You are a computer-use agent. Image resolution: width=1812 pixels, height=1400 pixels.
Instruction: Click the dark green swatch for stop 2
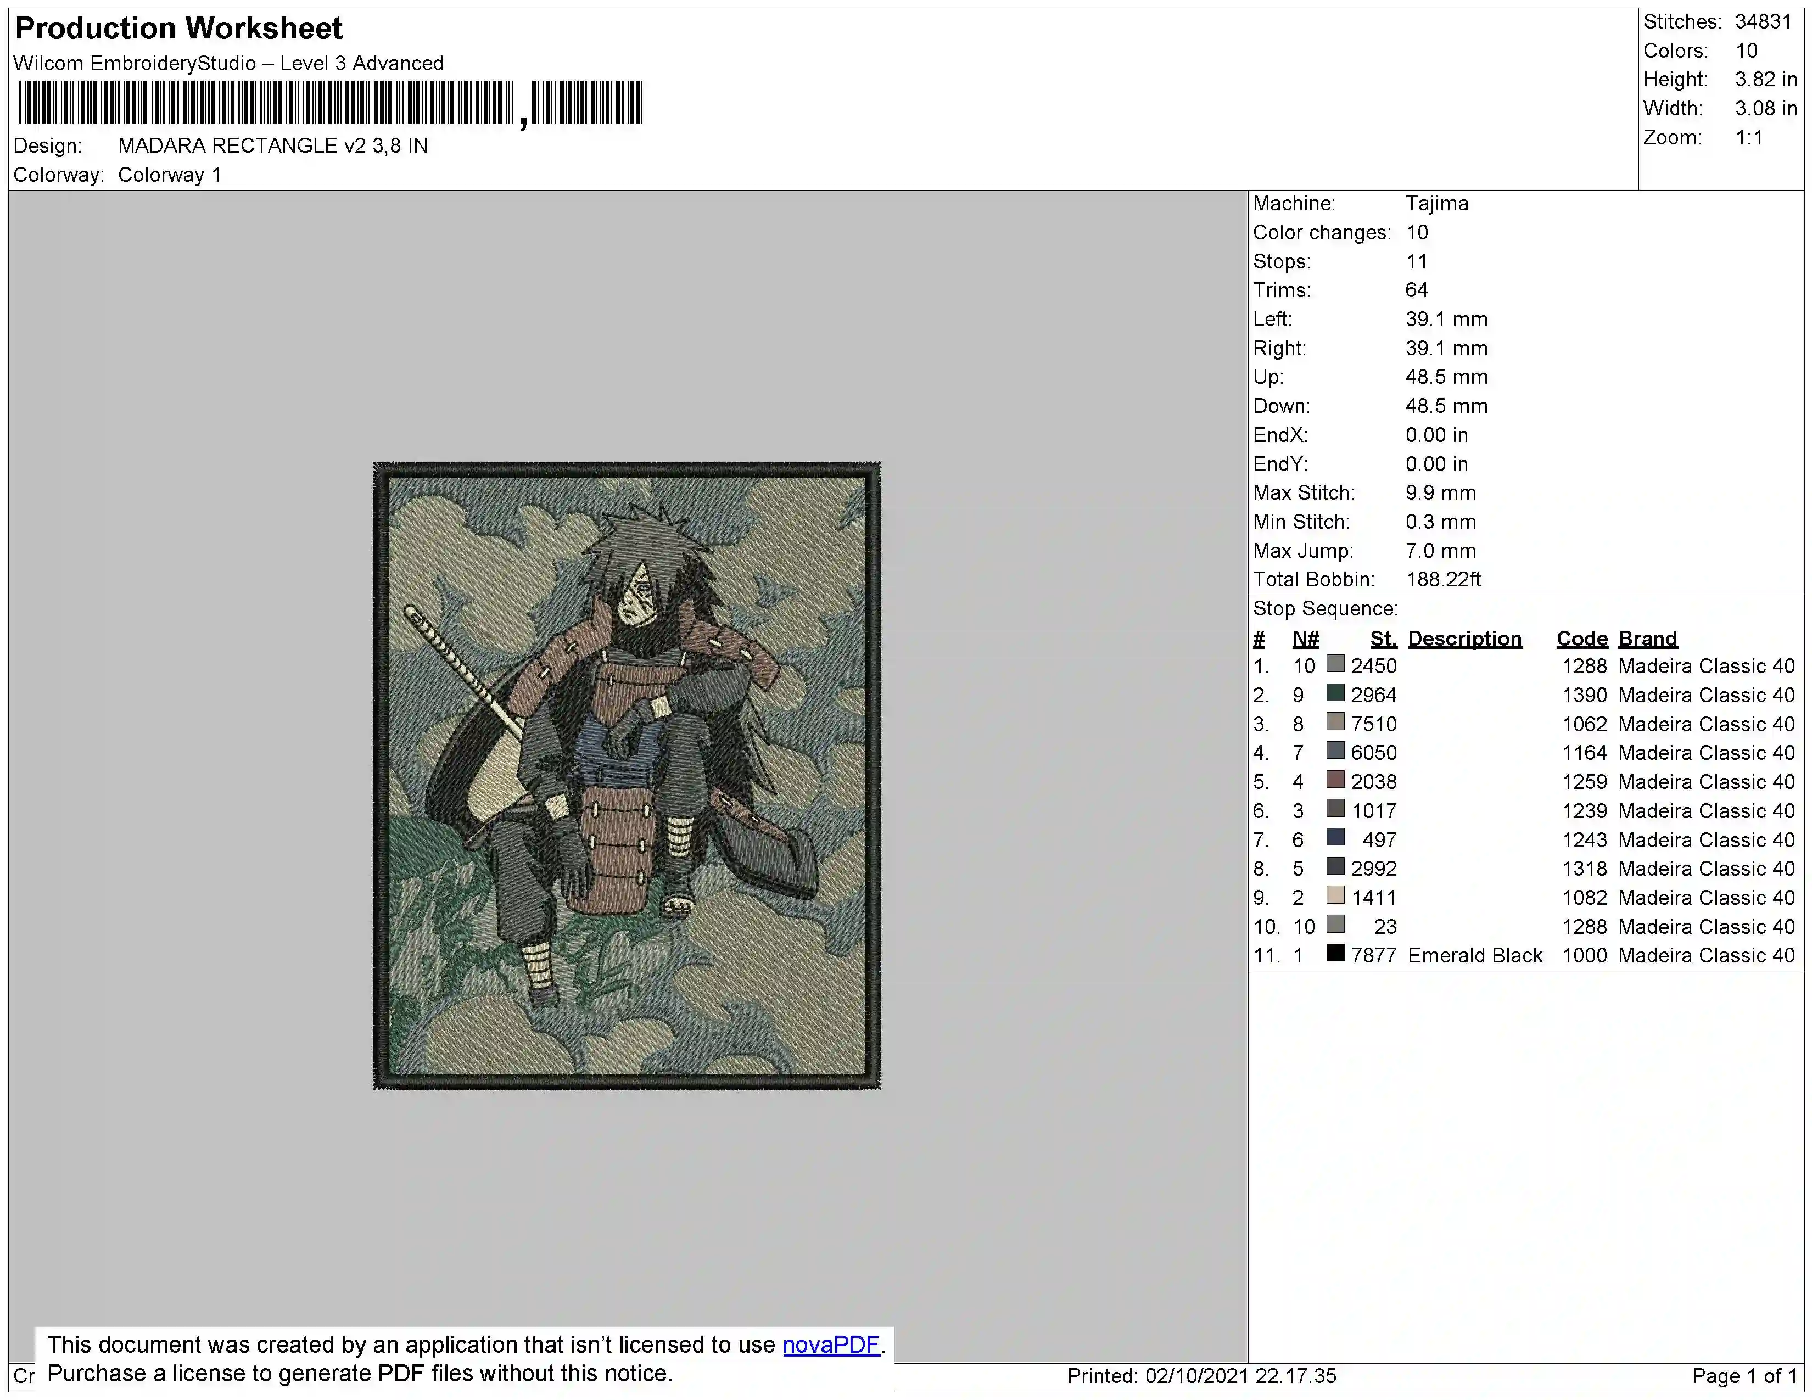(x=1335, y=692)
